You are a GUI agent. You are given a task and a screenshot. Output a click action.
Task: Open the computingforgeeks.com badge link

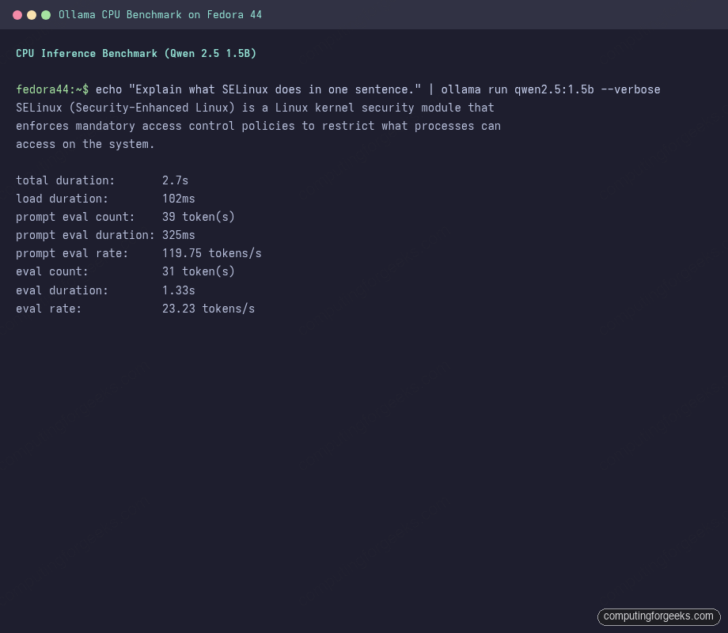[659, 616]
